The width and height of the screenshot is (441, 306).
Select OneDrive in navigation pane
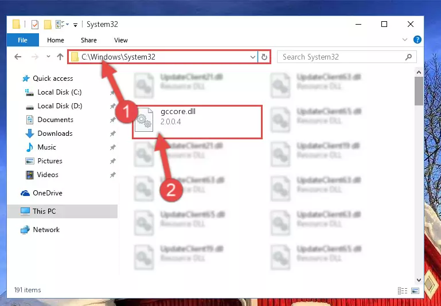tap(48, 193)
